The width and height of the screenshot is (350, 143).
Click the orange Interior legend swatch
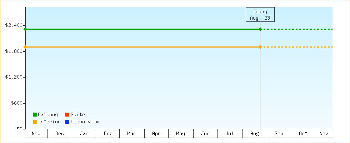tap(35, 122)
